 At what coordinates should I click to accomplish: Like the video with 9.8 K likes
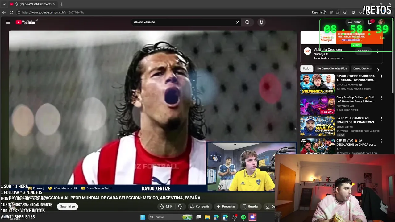[166, 207]
